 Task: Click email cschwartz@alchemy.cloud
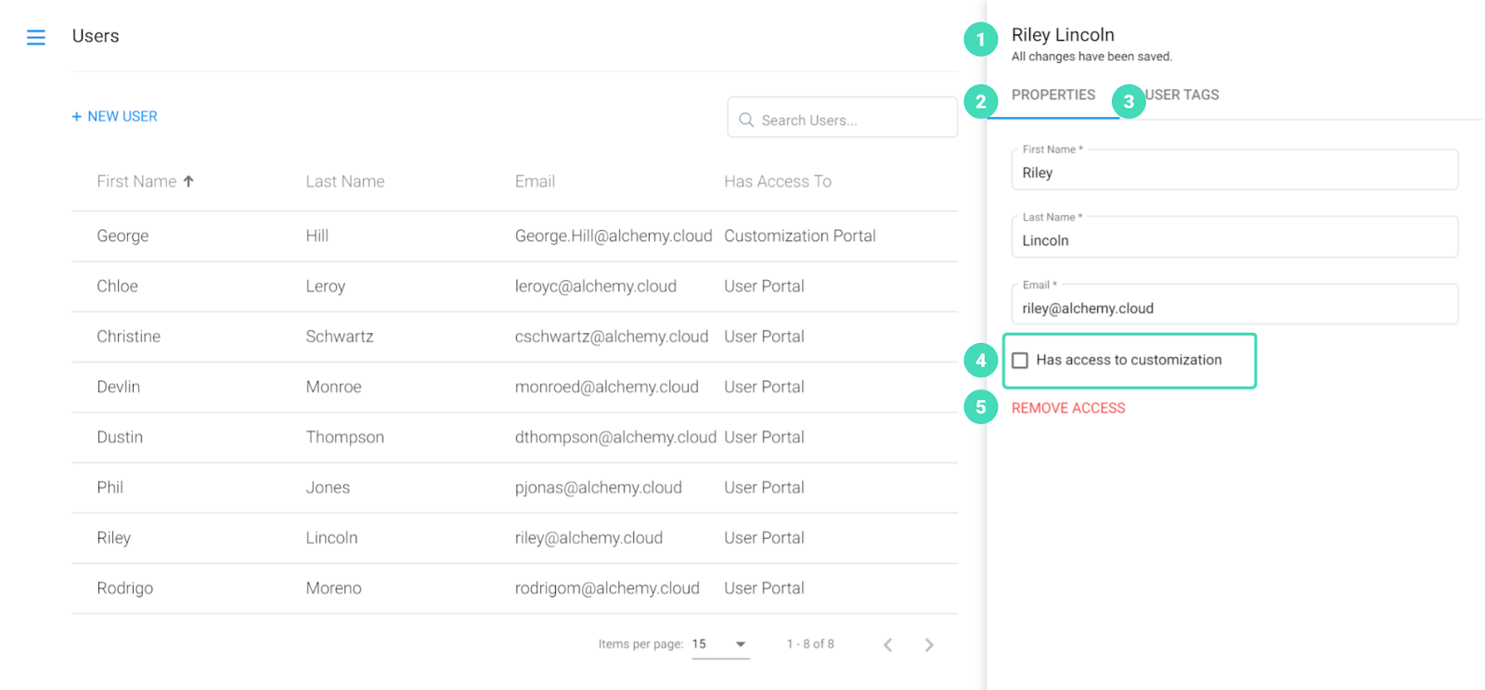coord(612,337)
